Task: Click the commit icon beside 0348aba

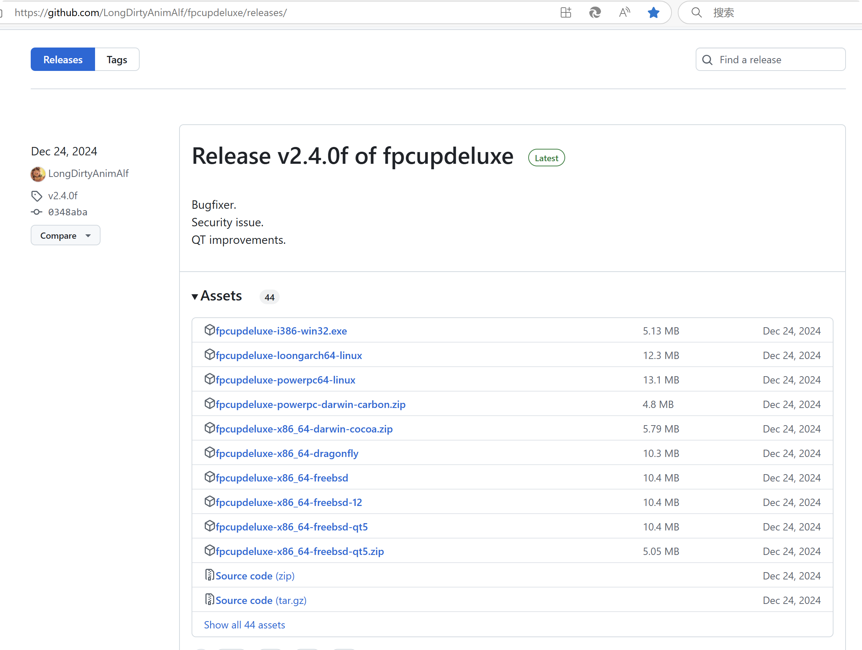Action: pos(37,212)
